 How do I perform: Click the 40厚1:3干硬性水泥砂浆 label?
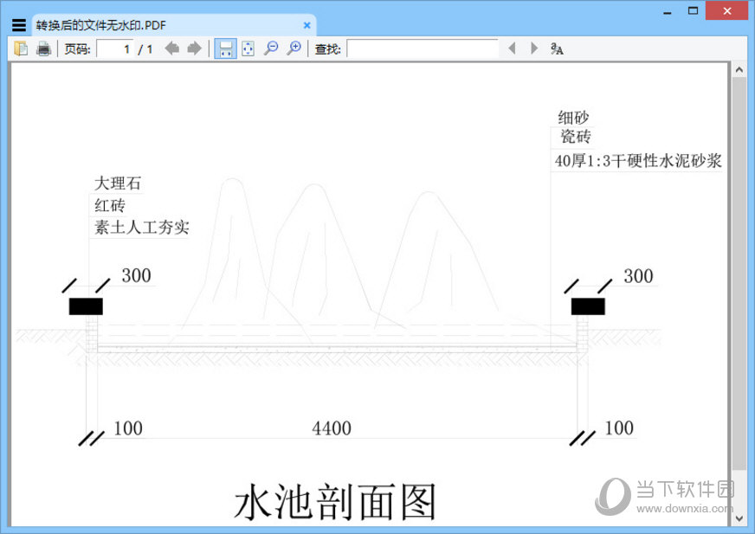(638, 160)
